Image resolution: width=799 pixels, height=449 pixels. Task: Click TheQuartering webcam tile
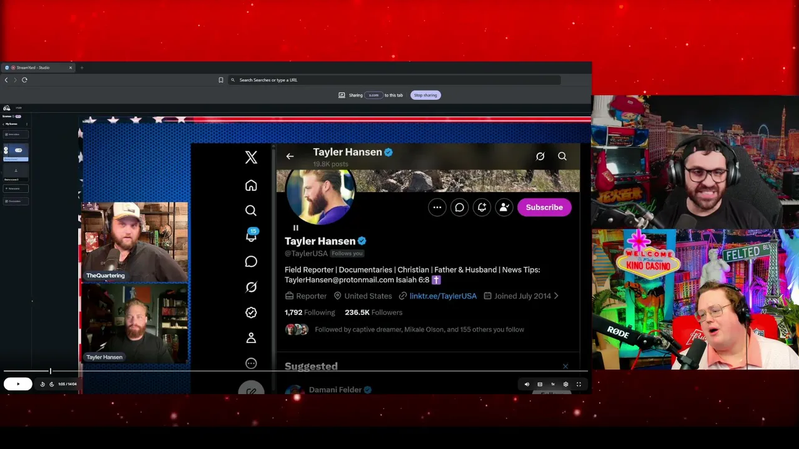134,242
